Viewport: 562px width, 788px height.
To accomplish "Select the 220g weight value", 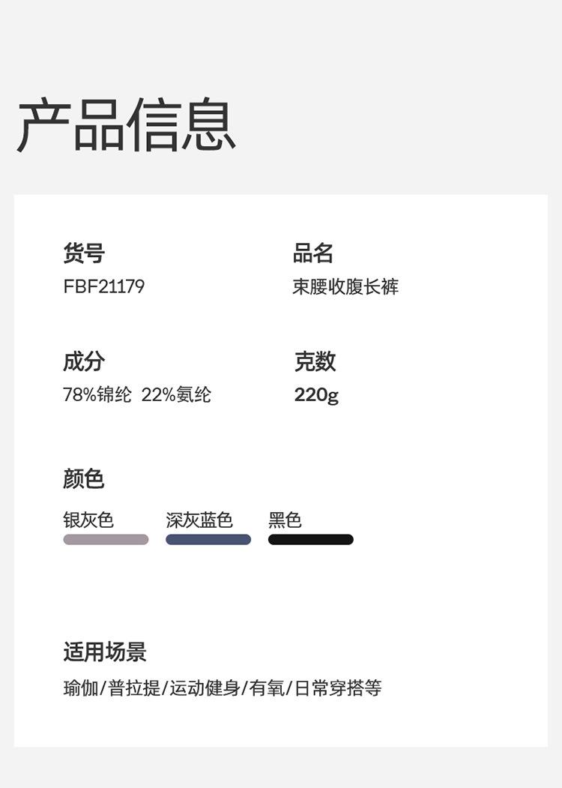I will pyautogui.click(x=316, y=395).
